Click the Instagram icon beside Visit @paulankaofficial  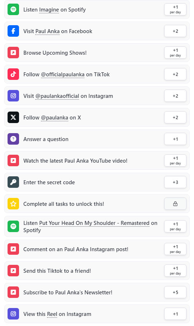click(13, 96)
